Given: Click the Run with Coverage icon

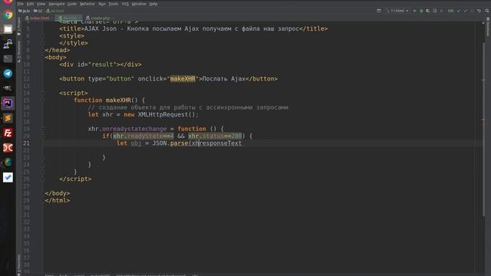Looking at the screenshot, I should (x=428, y=11).
